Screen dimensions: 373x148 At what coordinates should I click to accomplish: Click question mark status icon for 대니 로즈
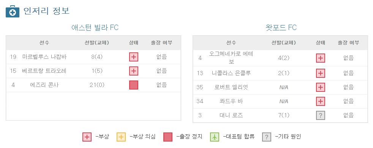(x=321, y=115)
